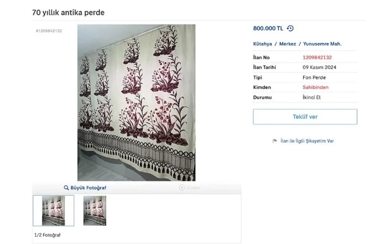Click the 800.000 TL price text
This screenshot has height=244, width=368.
click(x=268, y=28)
